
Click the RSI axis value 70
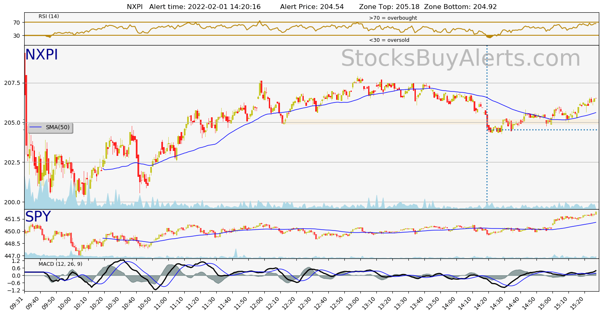click(x=16, y=23)
